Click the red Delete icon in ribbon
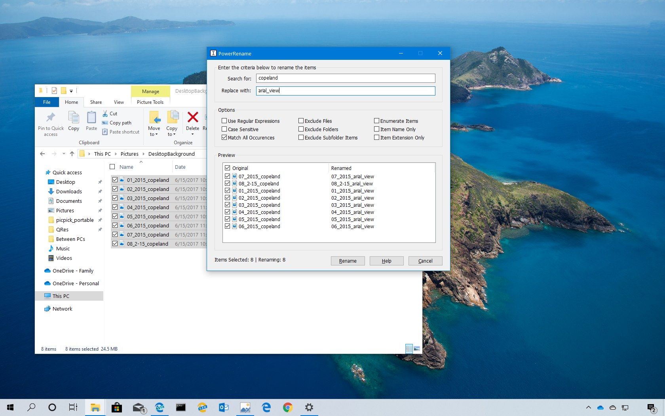665x416 pixels. pyautogui.click(x=193, y=117)
